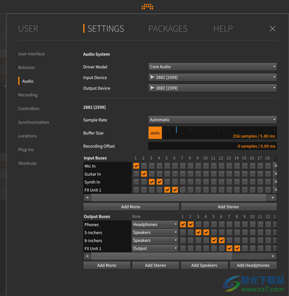This screenshot has width=289, height=296.
Task: Click the Bitwig logo icon at top
Action: (x=148, y=7)
